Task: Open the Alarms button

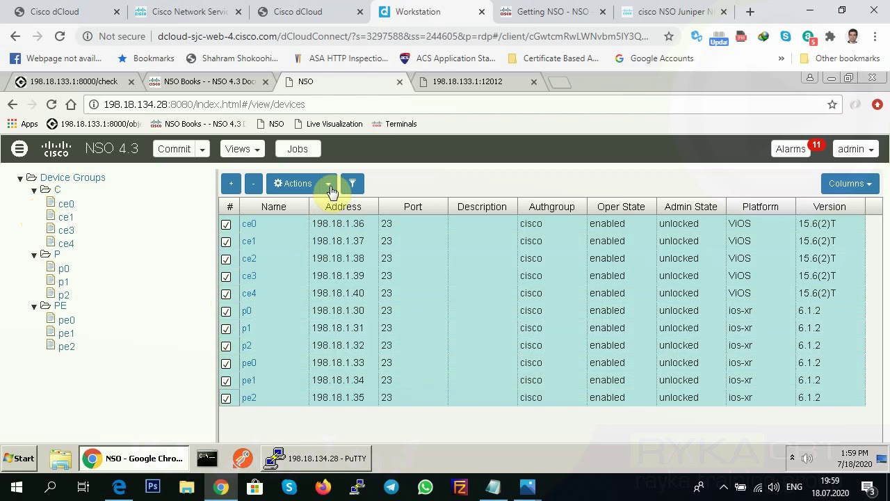Action: tap(791, 149)
